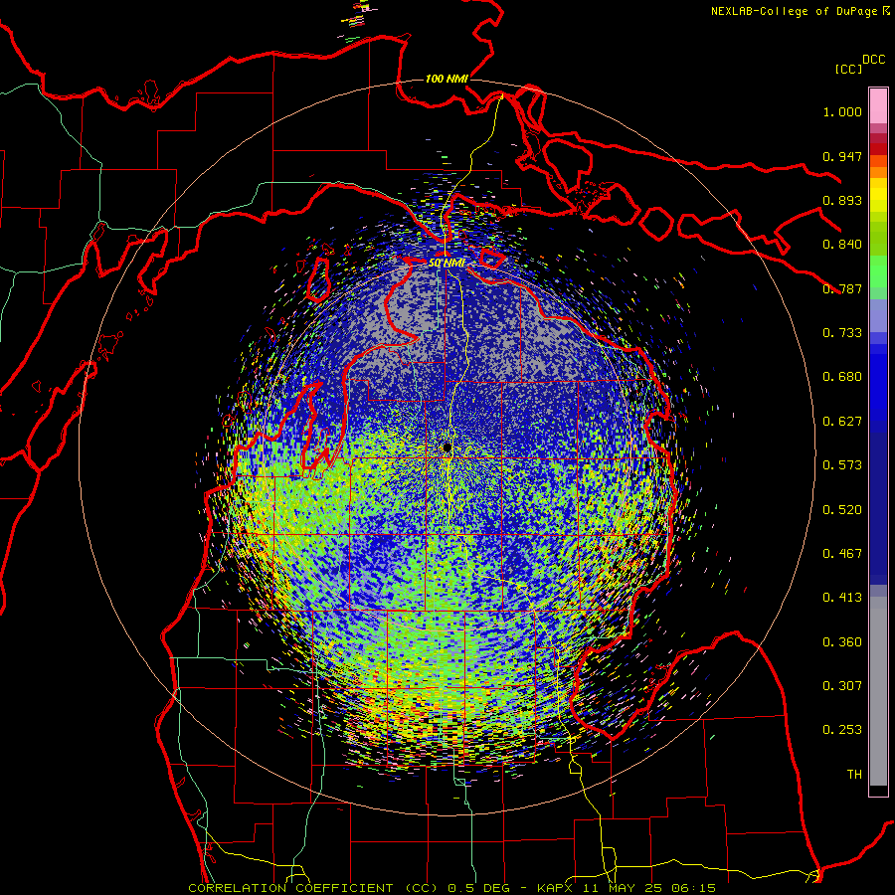
Task: Click the 100 NMI range ring label
Action: (x=447, y=79)
